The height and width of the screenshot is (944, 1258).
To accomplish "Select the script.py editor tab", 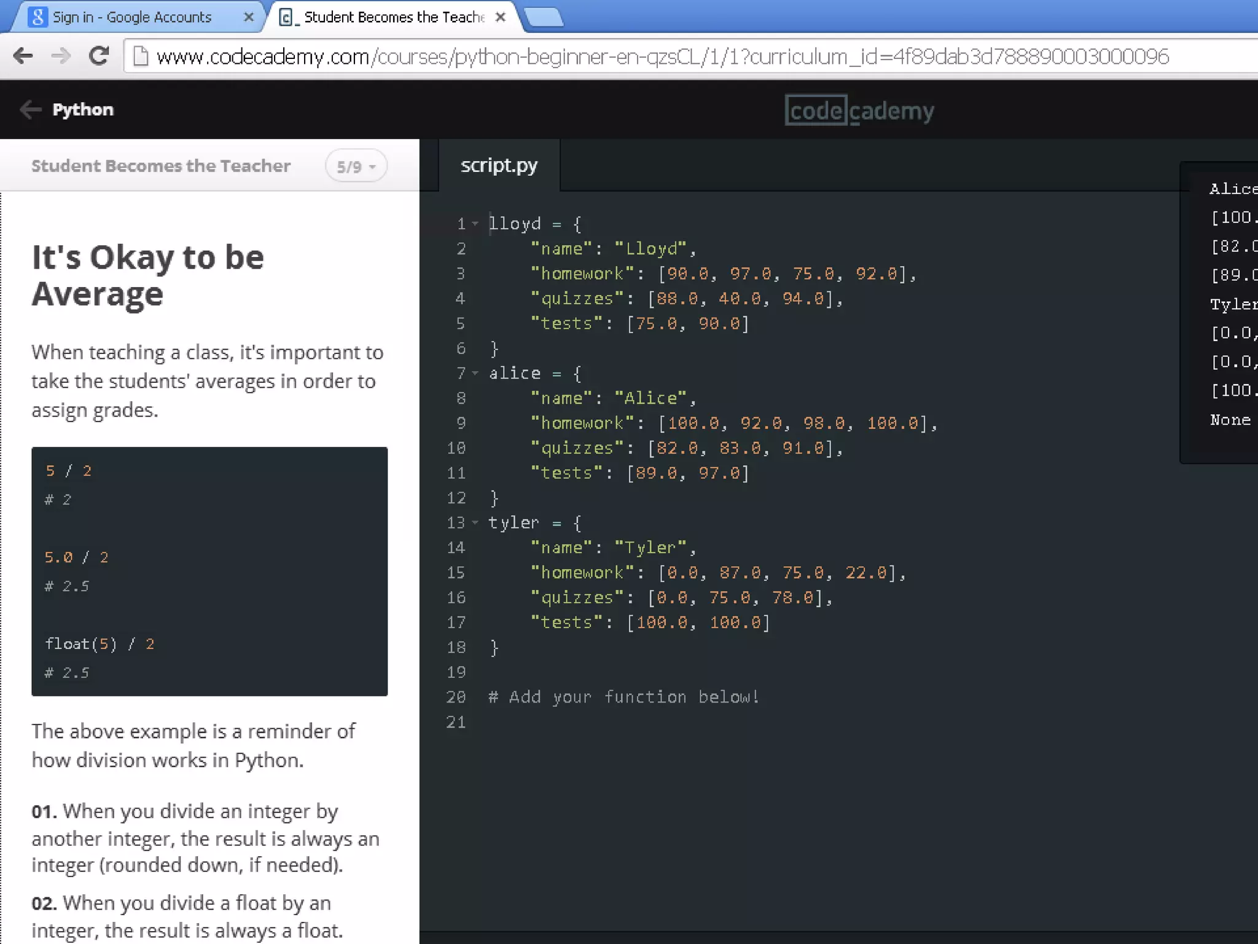I will tap(499, 165).
